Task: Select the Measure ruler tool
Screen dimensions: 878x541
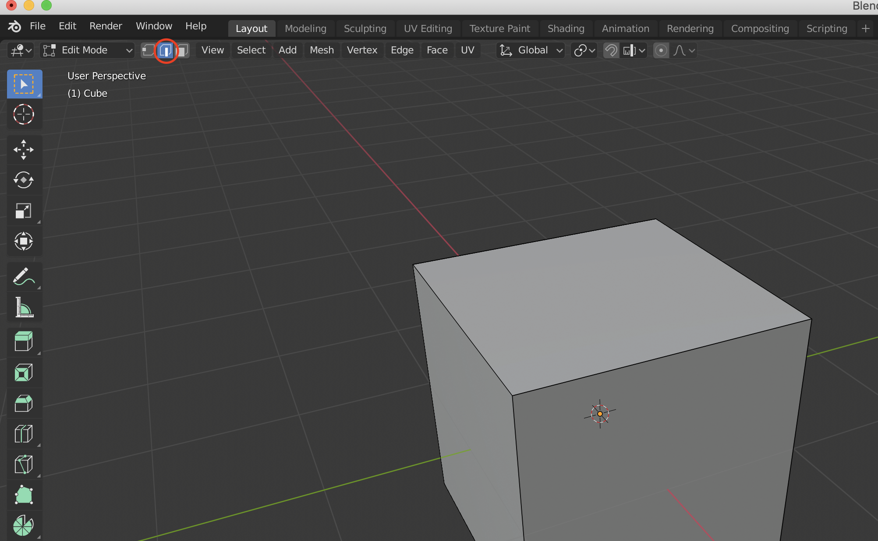Action: (25, 307)
